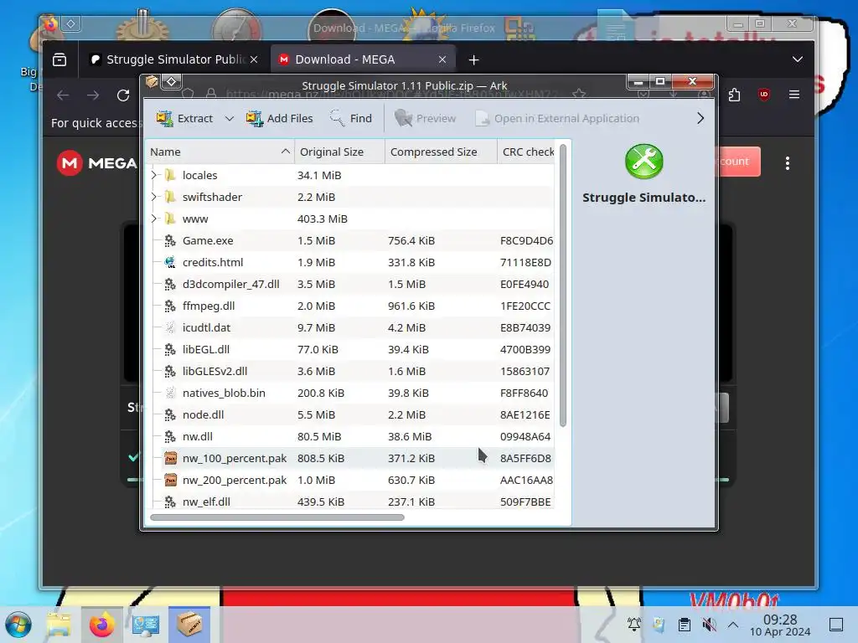This screenshot has height=643, width=858.
Task: Click the locales folder icon
Action: (x=170, y=175)
